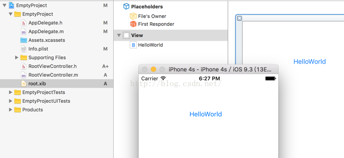Screen dimensions: 344x158
Task: Select First Responder in document outline
Action: [x=156, y=24]
